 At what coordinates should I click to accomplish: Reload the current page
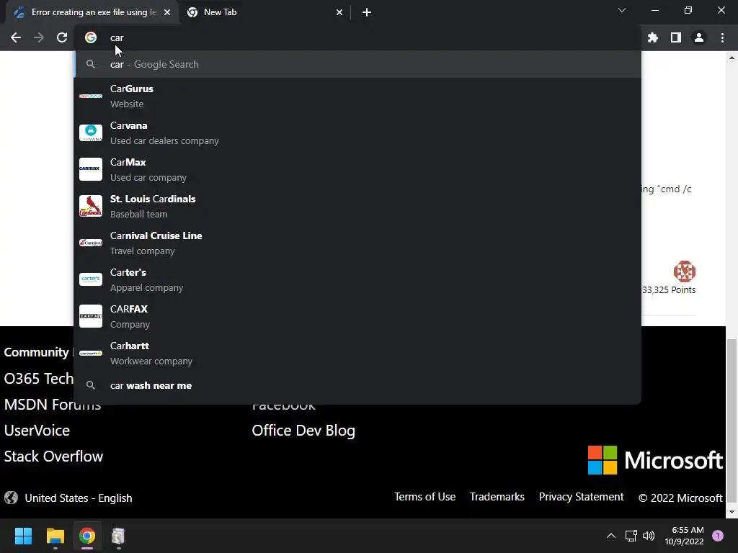tap(62, 37)
